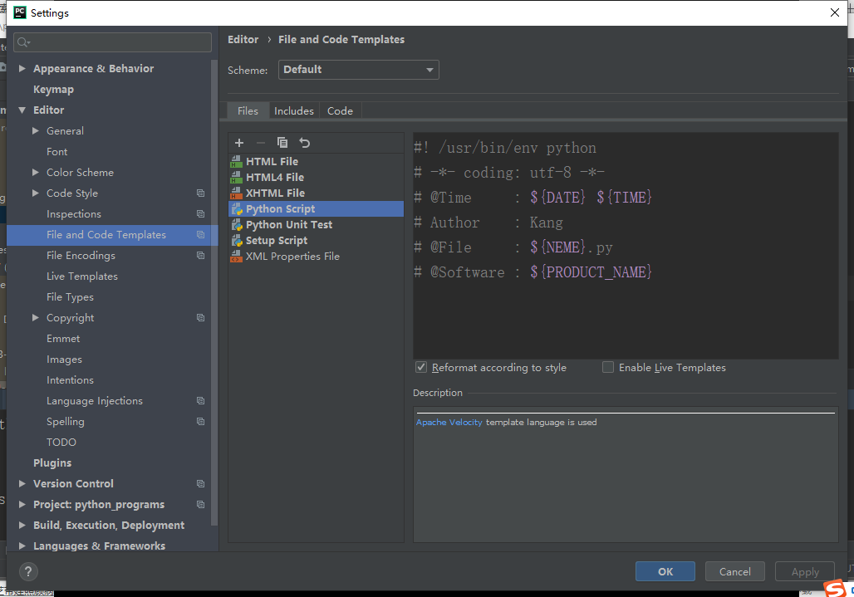Switch to the Files tab
The width and height of the screenshot is (854, 597).
[248, 111]
